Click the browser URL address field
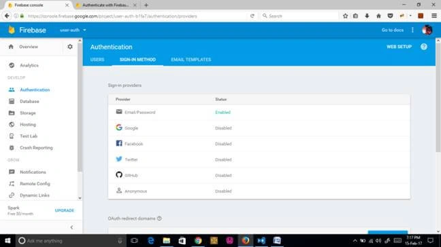 pos(135,16)
